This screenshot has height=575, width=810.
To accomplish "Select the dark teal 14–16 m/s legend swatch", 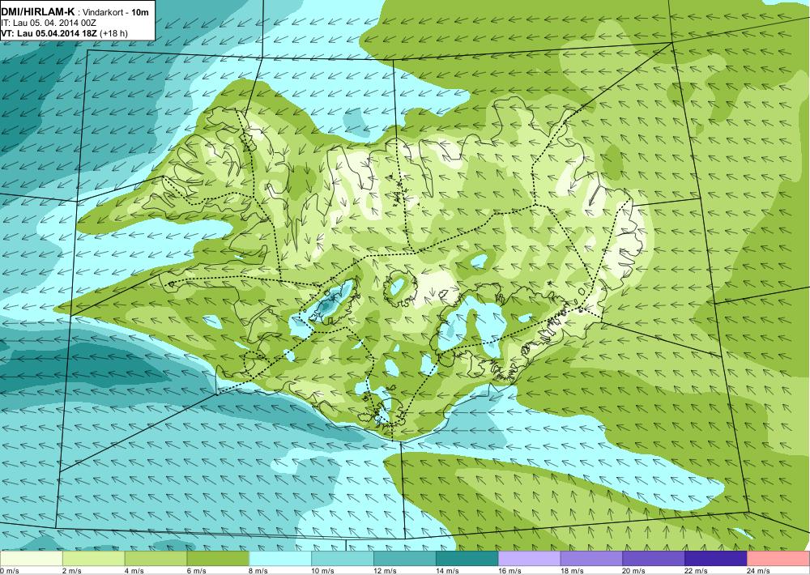I will [x=467, y=559].
